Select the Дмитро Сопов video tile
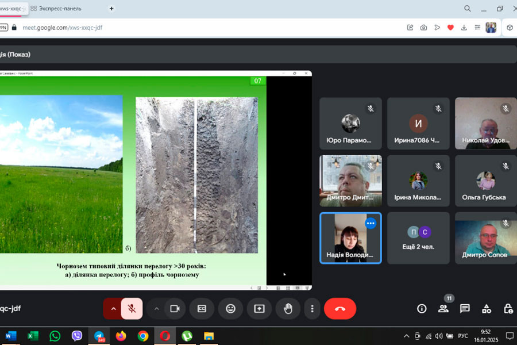 click(x=485, y=238)
